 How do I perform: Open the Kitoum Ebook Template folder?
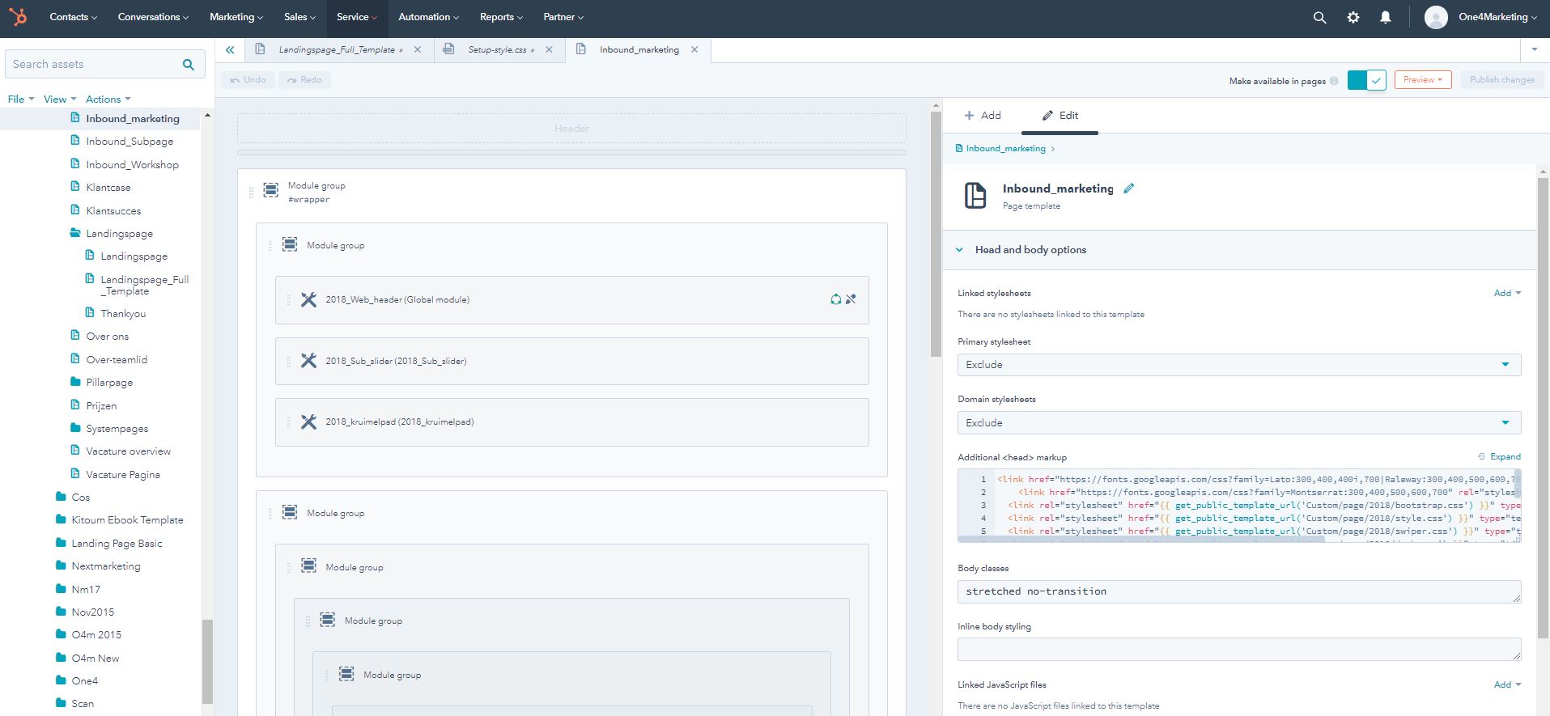click(127, 520)
